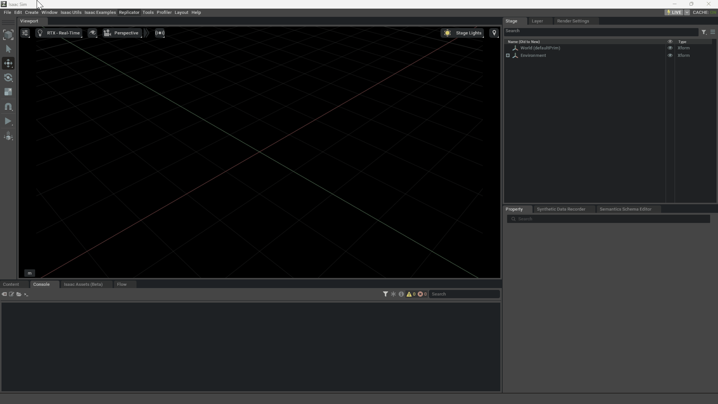Open viewport visibility eye menu
Viewport: 718px width, 404px height.
point(92,33)
